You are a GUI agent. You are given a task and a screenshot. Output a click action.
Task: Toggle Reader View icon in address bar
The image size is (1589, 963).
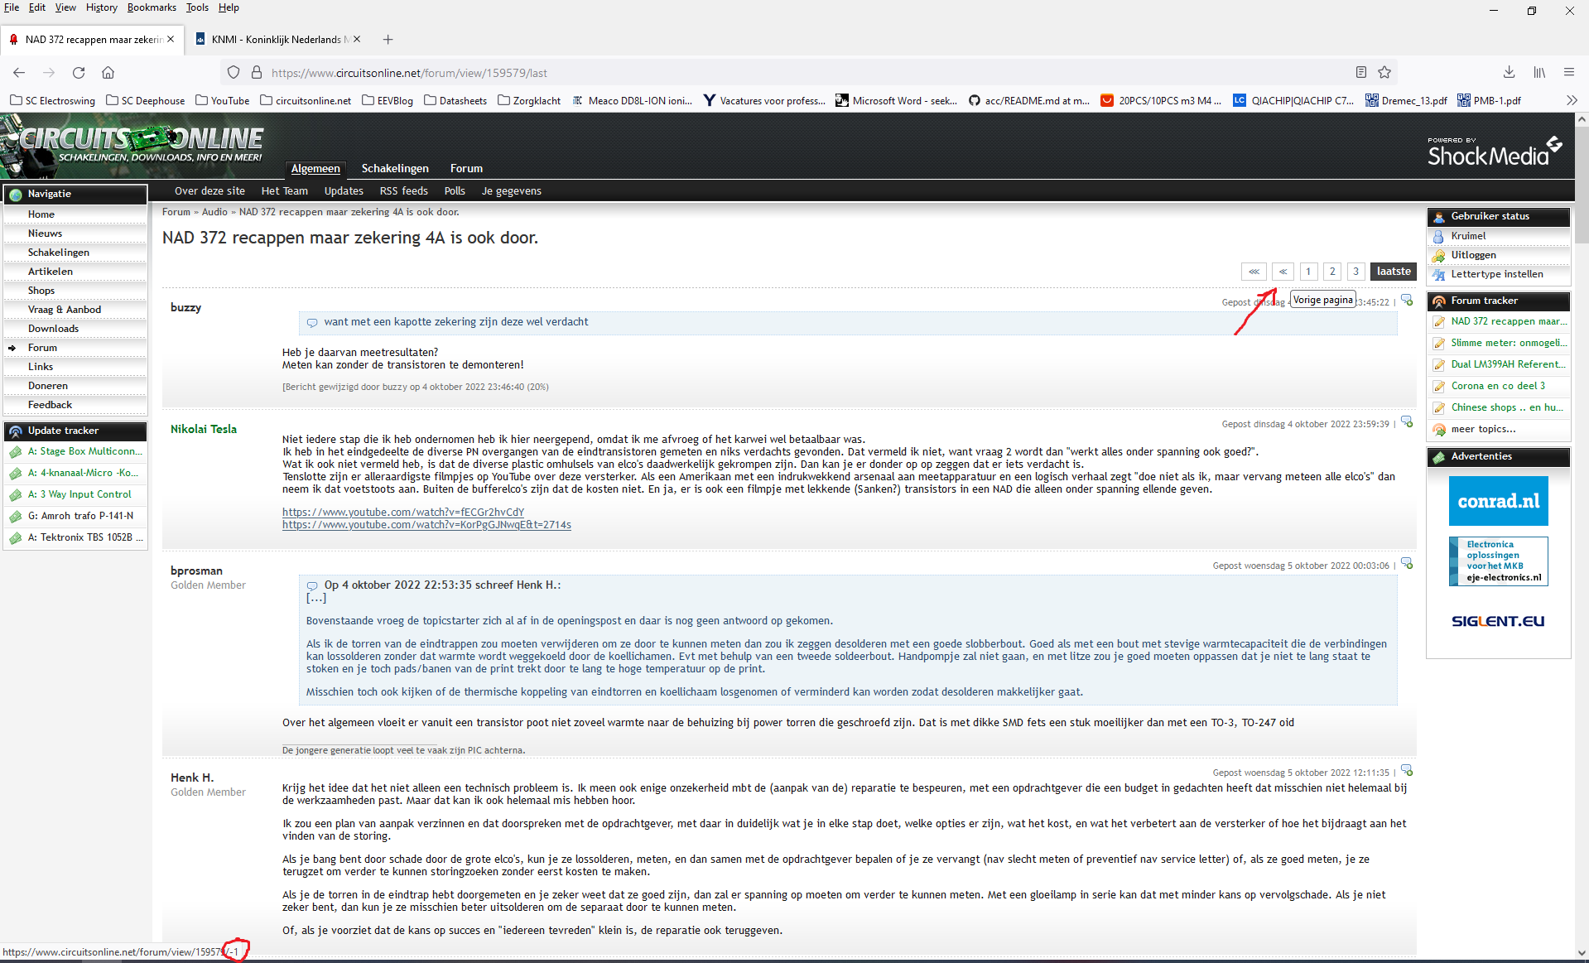click(1361, 73)
